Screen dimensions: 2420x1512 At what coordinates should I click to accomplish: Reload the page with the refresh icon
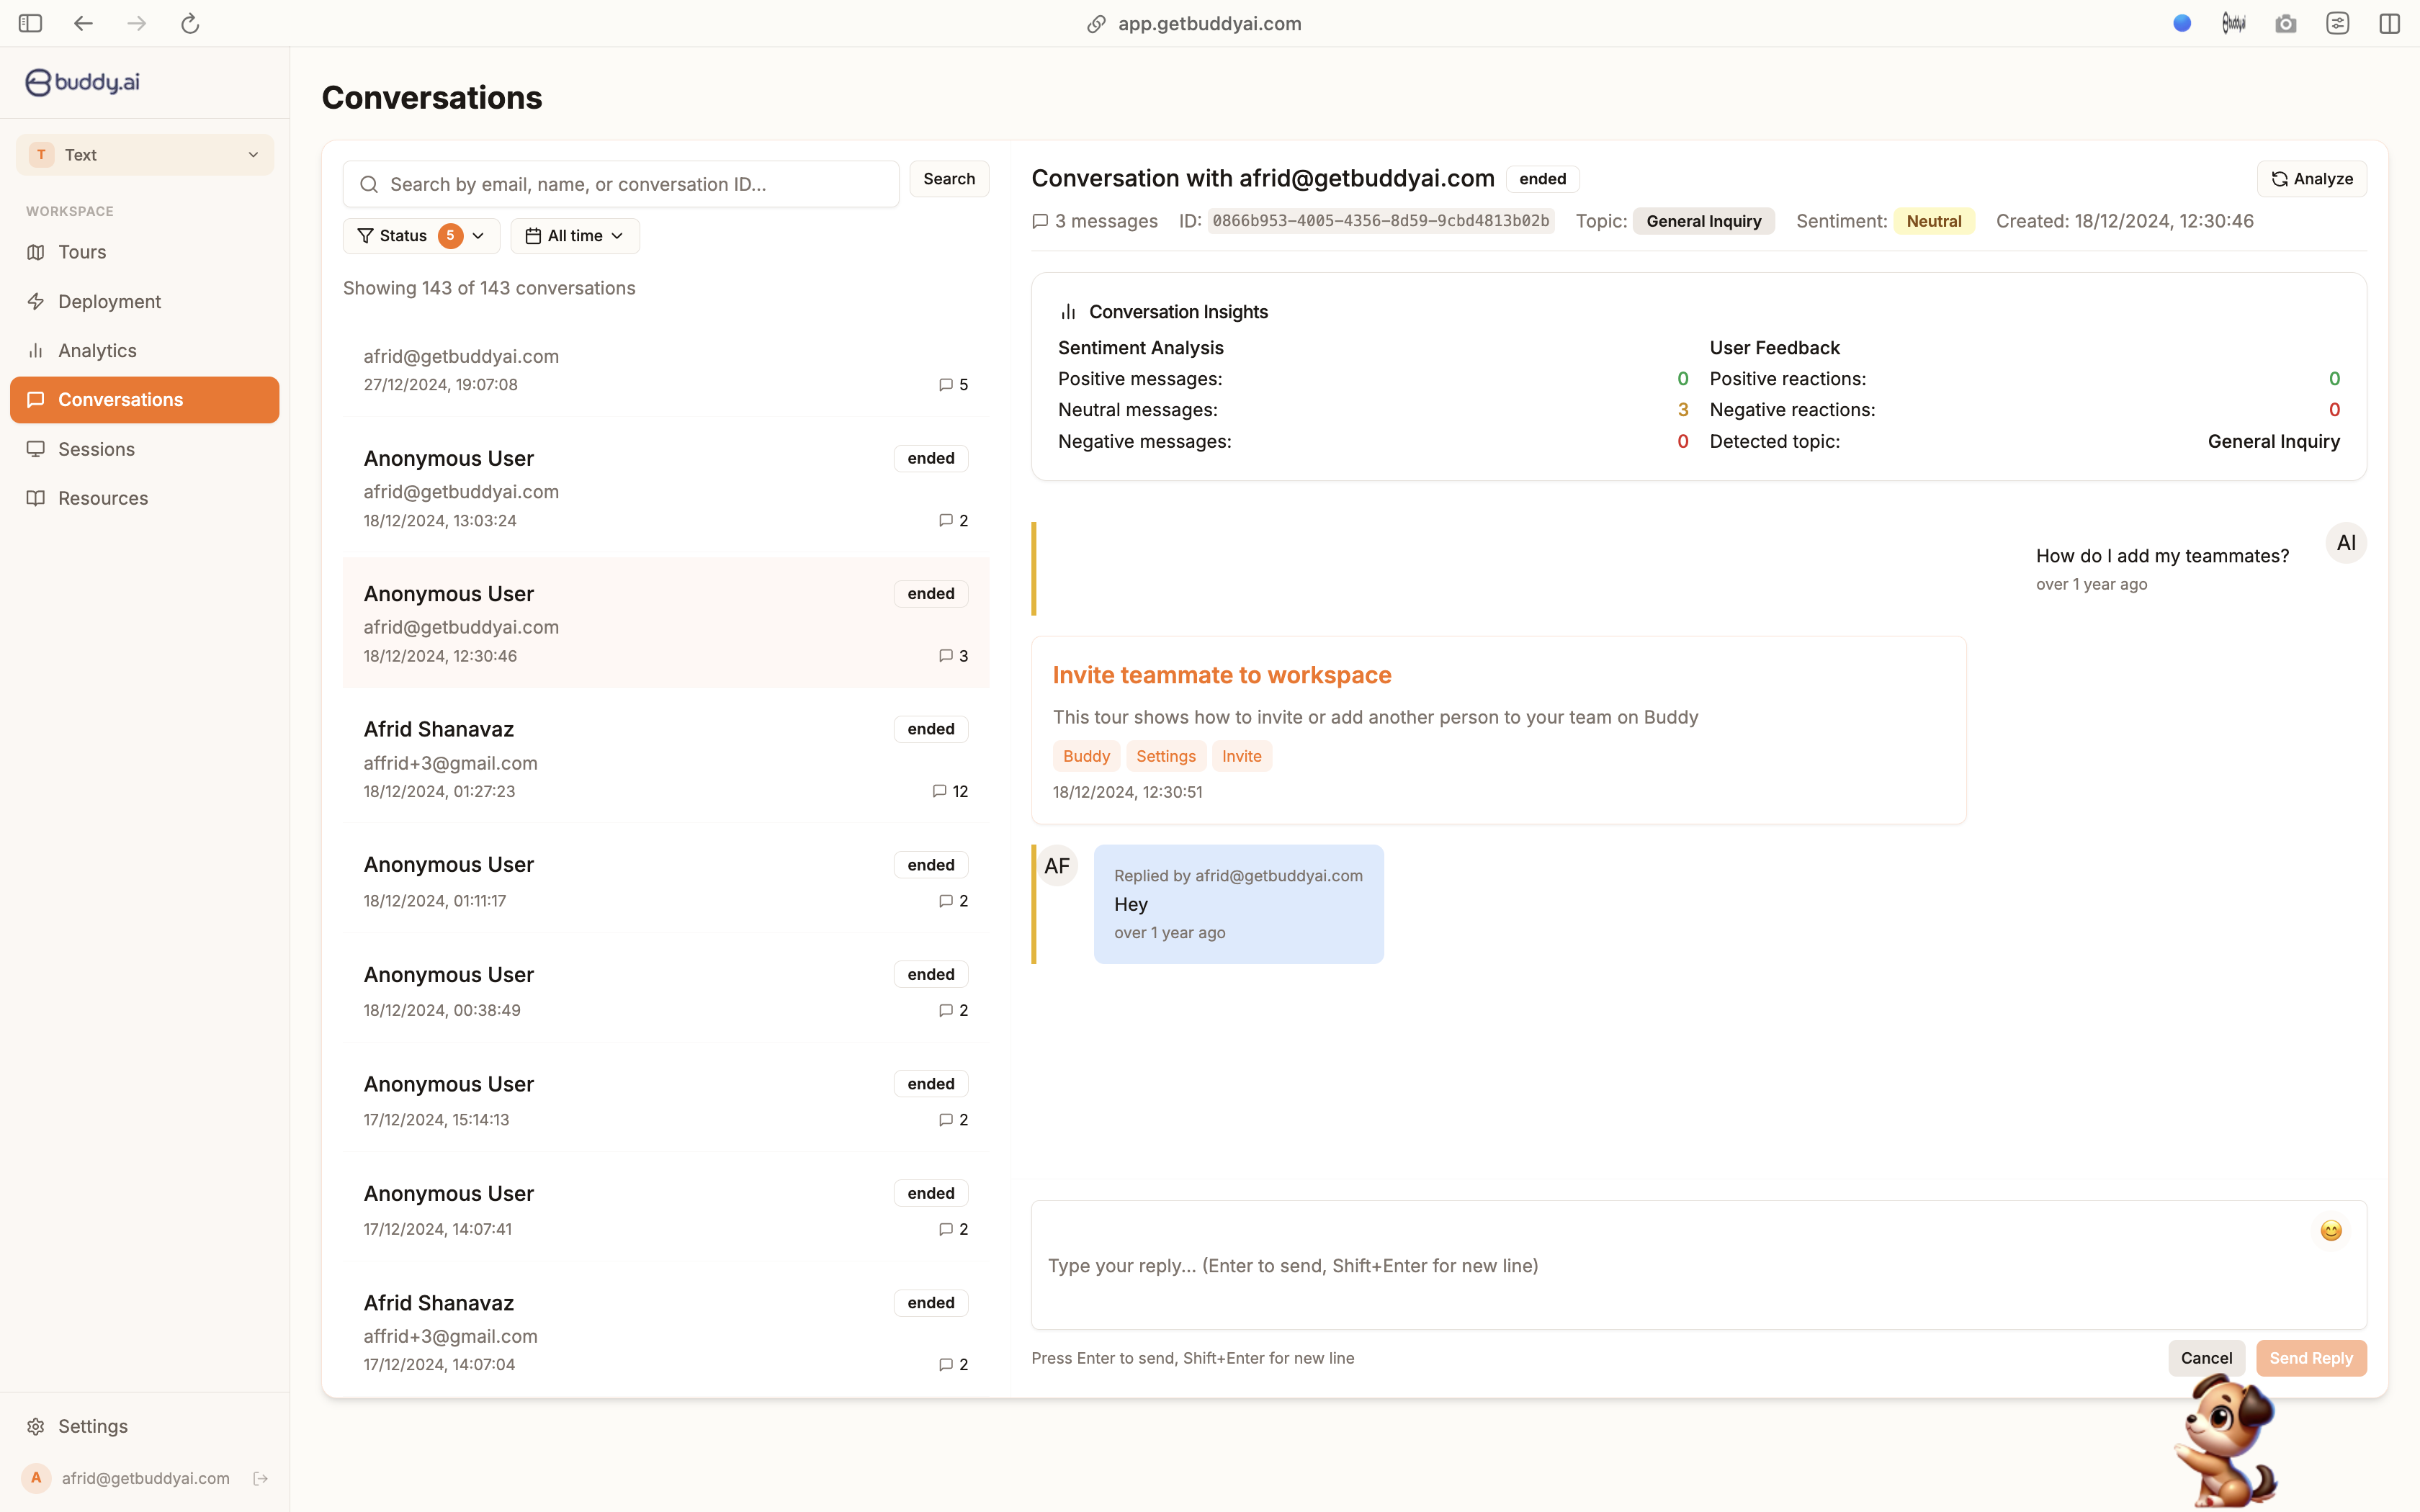tap(190, 23)
